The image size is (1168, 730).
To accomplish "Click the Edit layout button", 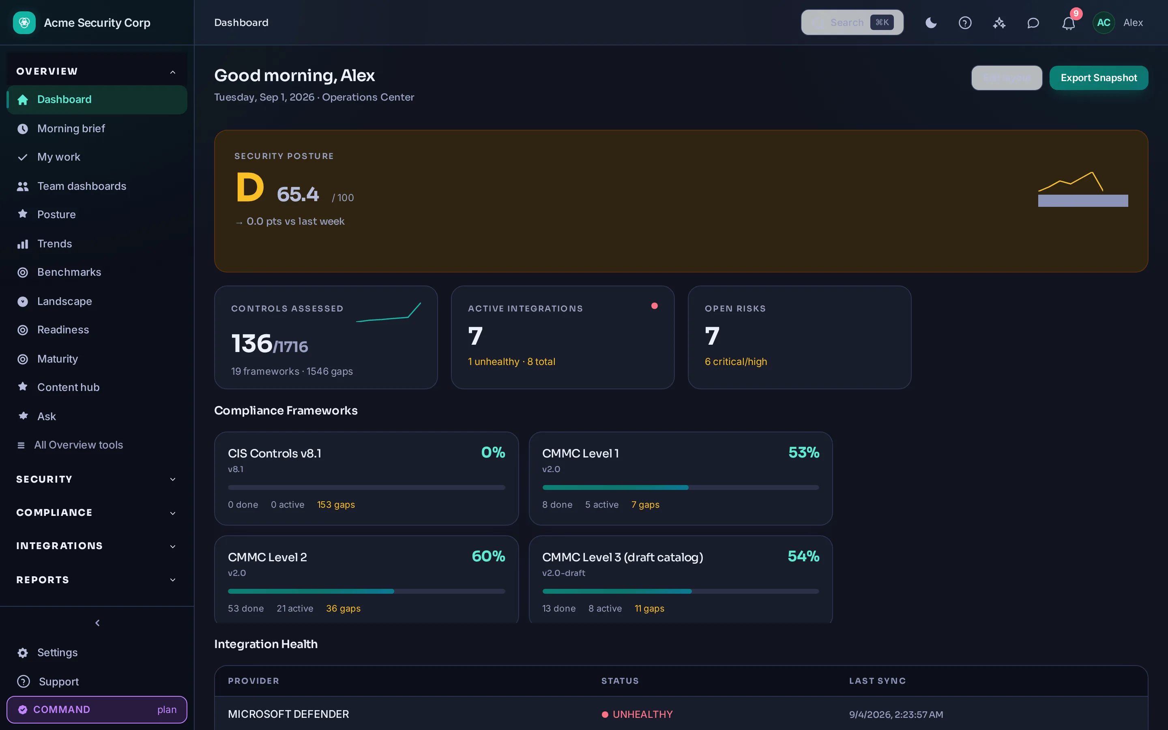I will click(x=1007, y=78).
